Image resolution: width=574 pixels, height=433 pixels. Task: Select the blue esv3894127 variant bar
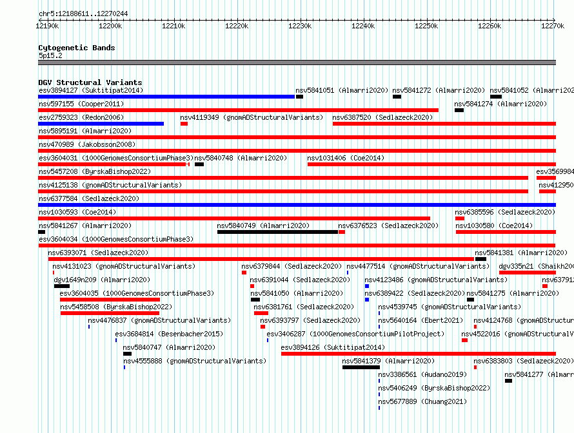point(166,97)
